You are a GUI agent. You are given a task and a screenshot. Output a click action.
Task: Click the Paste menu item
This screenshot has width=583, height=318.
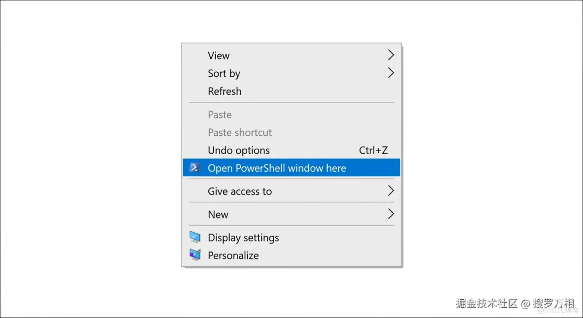click(220, 114)
